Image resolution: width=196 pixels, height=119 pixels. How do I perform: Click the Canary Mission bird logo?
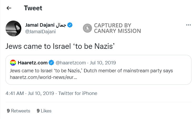point(87,28)
